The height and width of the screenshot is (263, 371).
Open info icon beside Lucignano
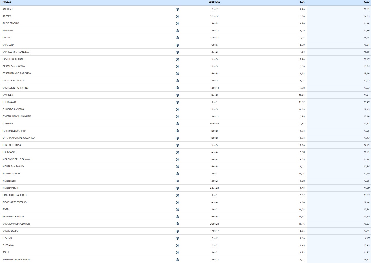click(x=177, y=152)
